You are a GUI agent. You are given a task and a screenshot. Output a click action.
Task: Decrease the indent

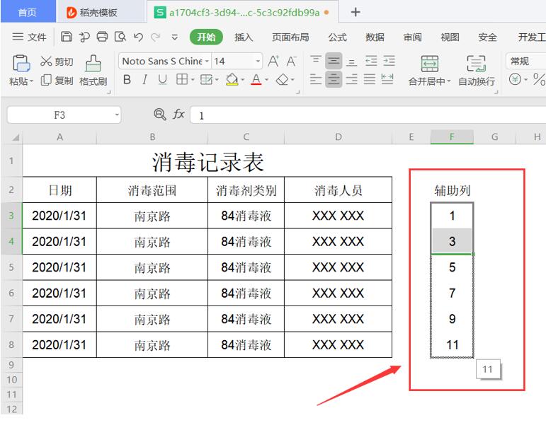[371, 62]
